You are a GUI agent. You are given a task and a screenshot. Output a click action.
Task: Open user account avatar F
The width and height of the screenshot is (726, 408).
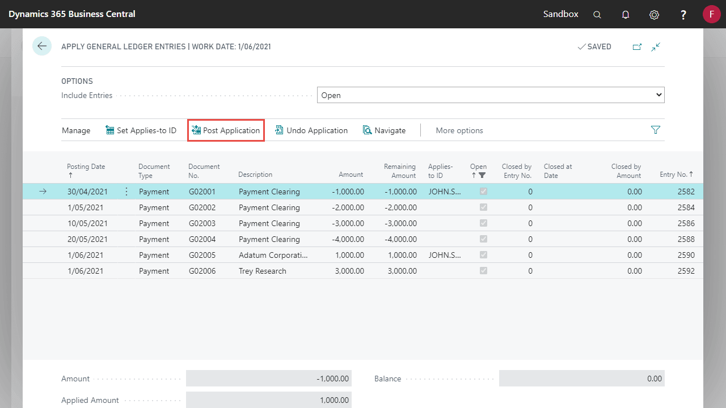[711, 14]
